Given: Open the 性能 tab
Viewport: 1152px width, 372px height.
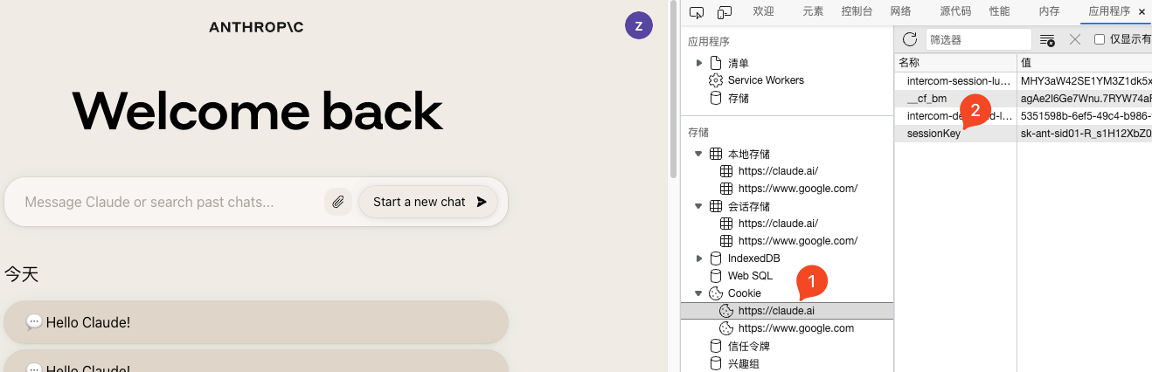Looking at the screenshot, I should 999,11.
